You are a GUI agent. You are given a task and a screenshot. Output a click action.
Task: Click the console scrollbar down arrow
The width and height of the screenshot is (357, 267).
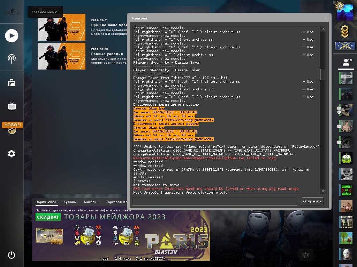point(323,191)
